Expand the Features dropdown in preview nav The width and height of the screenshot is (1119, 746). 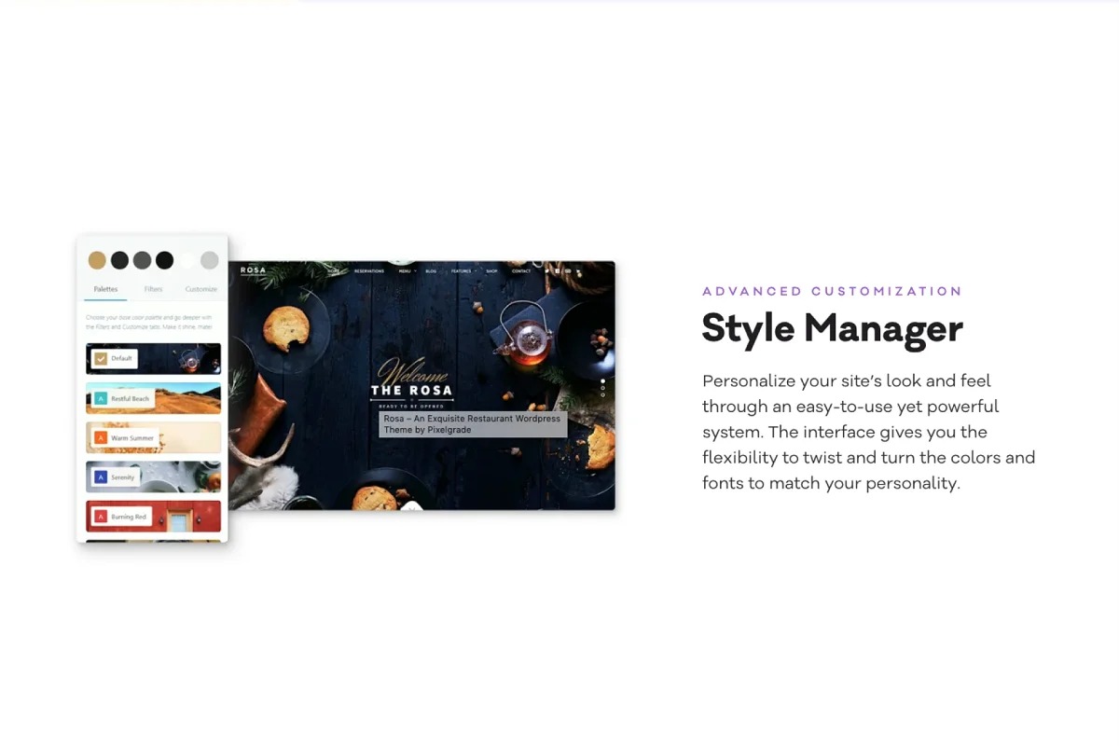tap(462, 271)
